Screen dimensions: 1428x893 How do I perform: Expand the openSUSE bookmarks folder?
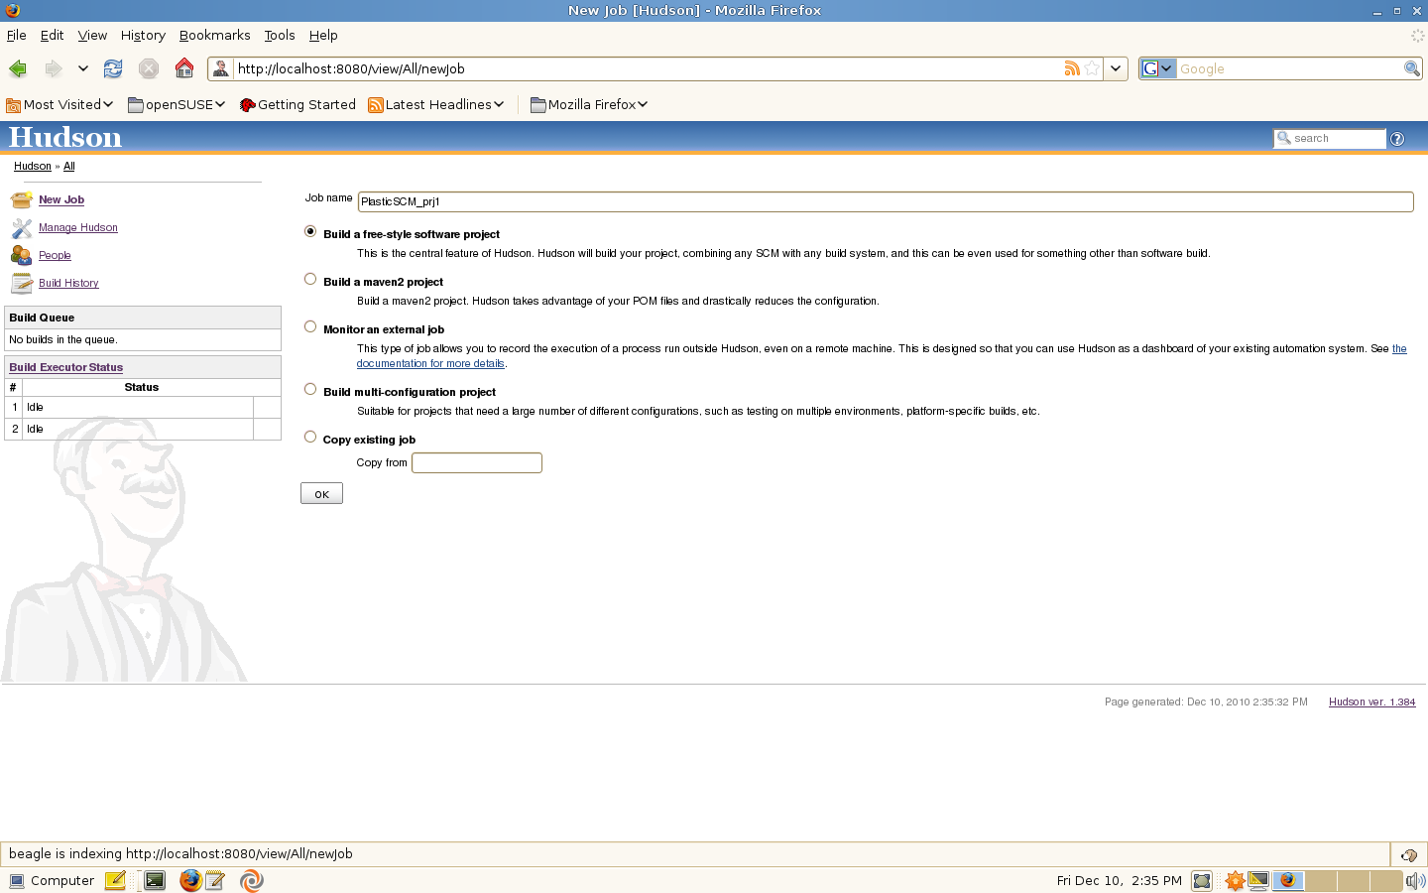(177, 104)
